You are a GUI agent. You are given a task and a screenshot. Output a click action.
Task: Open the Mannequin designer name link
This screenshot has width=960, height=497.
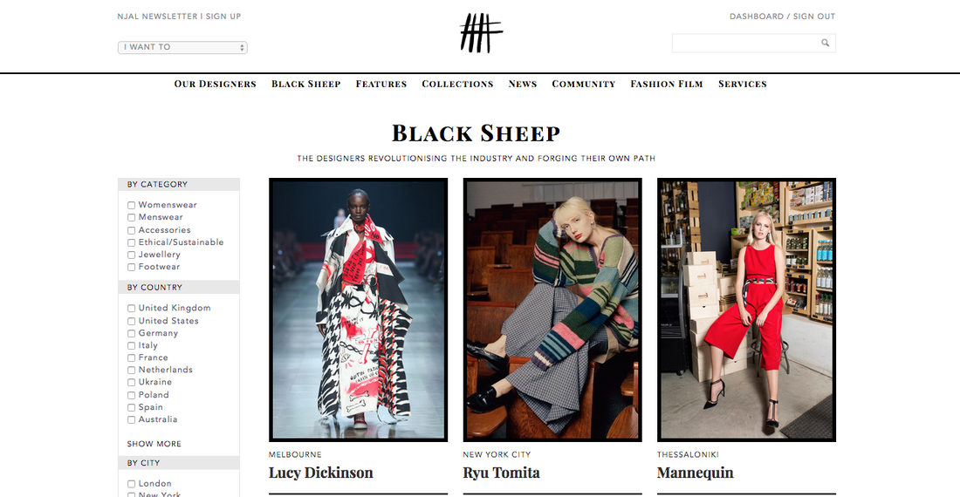pos(695,473)
